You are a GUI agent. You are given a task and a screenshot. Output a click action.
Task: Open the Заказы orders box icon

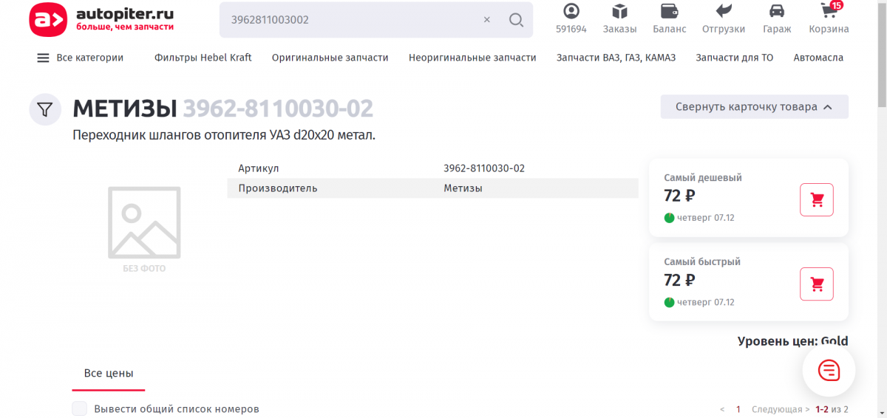619,12
